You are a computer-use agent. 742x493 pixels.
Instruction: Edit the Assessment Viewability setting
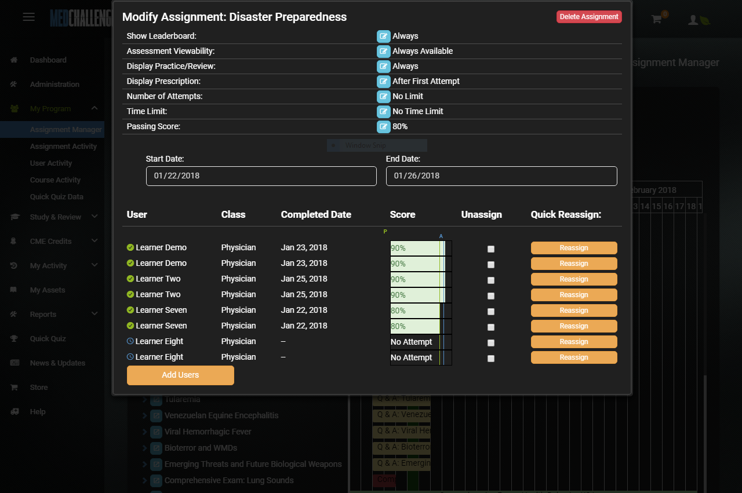[384, 51]
